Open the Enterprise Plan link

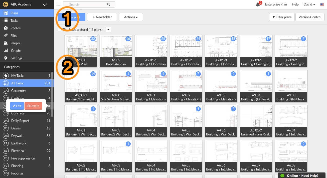coord(276,5)
